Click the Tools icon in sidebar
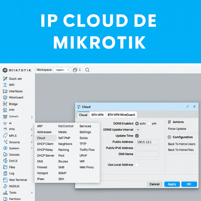The image size is (201, 201). pos(5,193)
